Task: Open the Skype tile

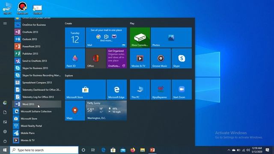Action: pos(182,58)
